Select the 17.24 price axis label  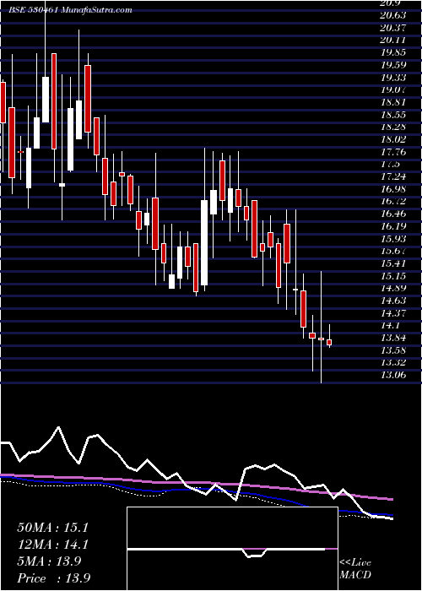393,176
